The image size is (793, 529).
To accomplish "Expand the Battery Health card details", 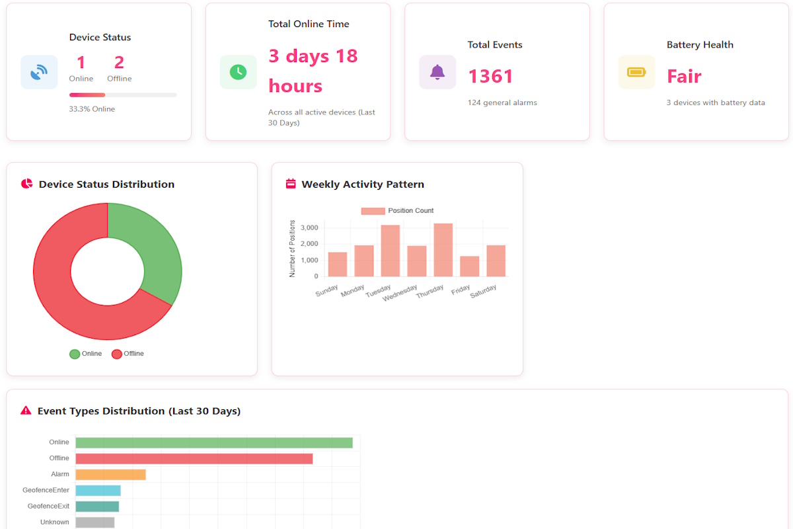I will (696, 71).
